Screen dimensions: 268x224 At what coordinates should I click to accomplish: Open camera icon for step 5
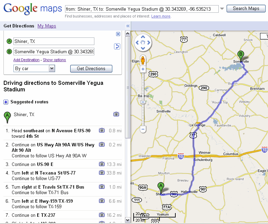click(x=102, y=187)
